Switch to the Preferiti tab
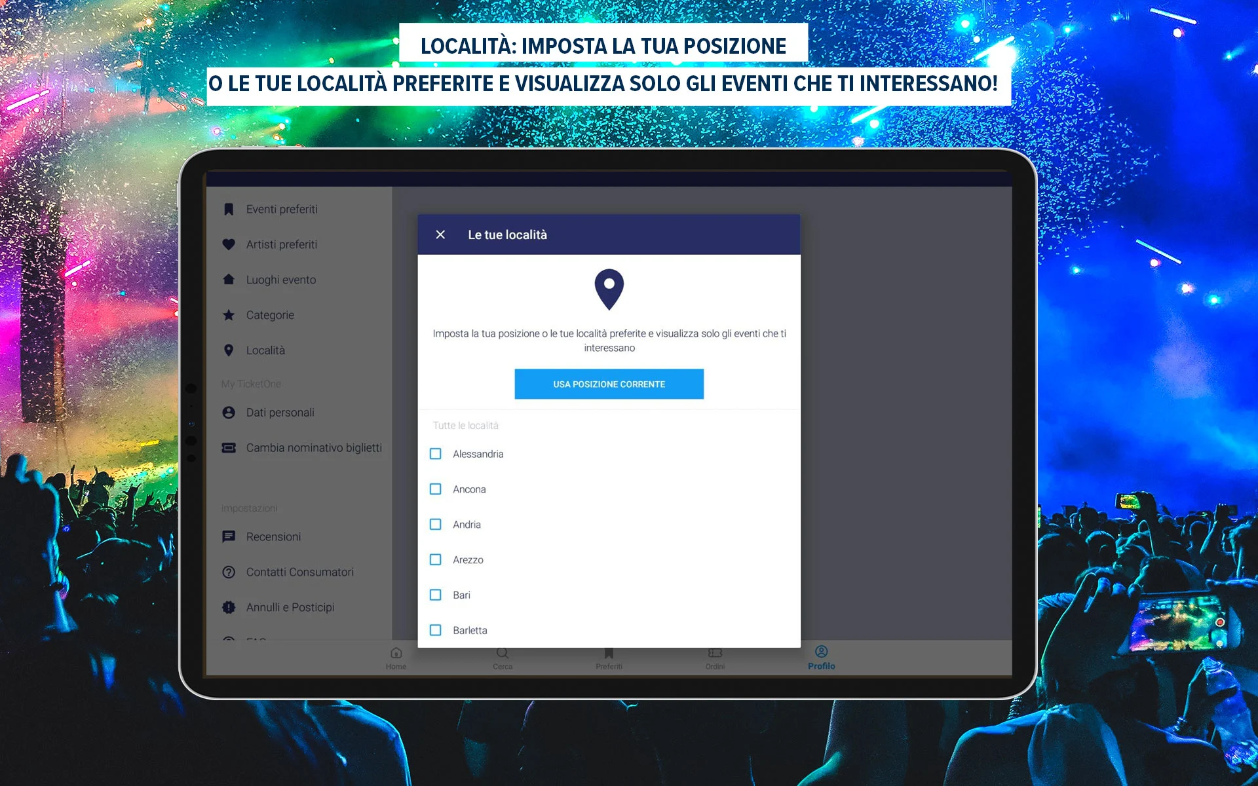 609,658
